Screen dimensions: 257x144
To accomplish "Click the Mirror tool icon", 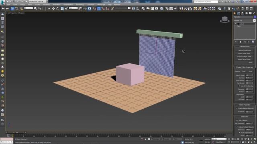I will tap(133, 8).
